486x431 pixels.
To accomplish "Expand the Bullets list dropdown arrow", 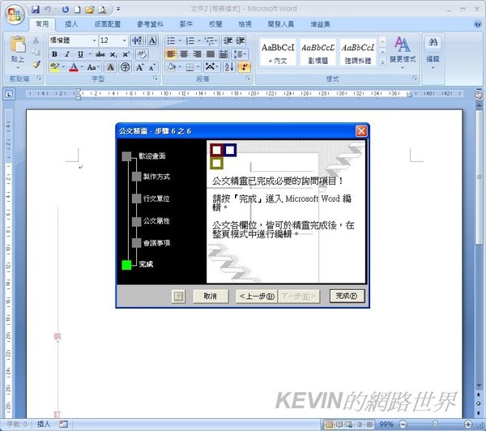I will [180, 41].
